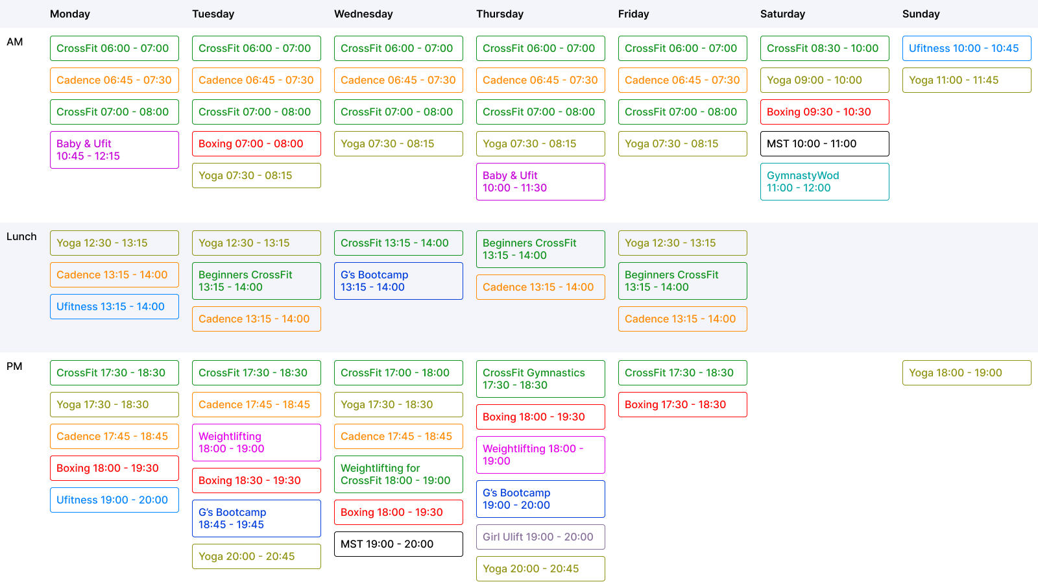Open Monday's Baby & Ufit 10:45 class

[x=114, y=150]
